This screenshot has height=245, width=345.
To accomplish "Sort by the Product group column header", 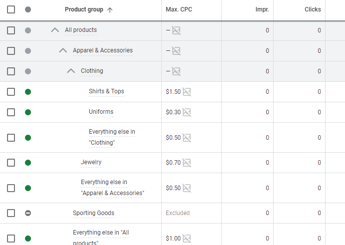I will [x=84, y=9].
